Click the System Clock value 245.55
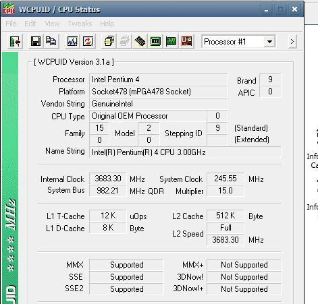Viewport: 318px width, 304px height. click(226, 179)
